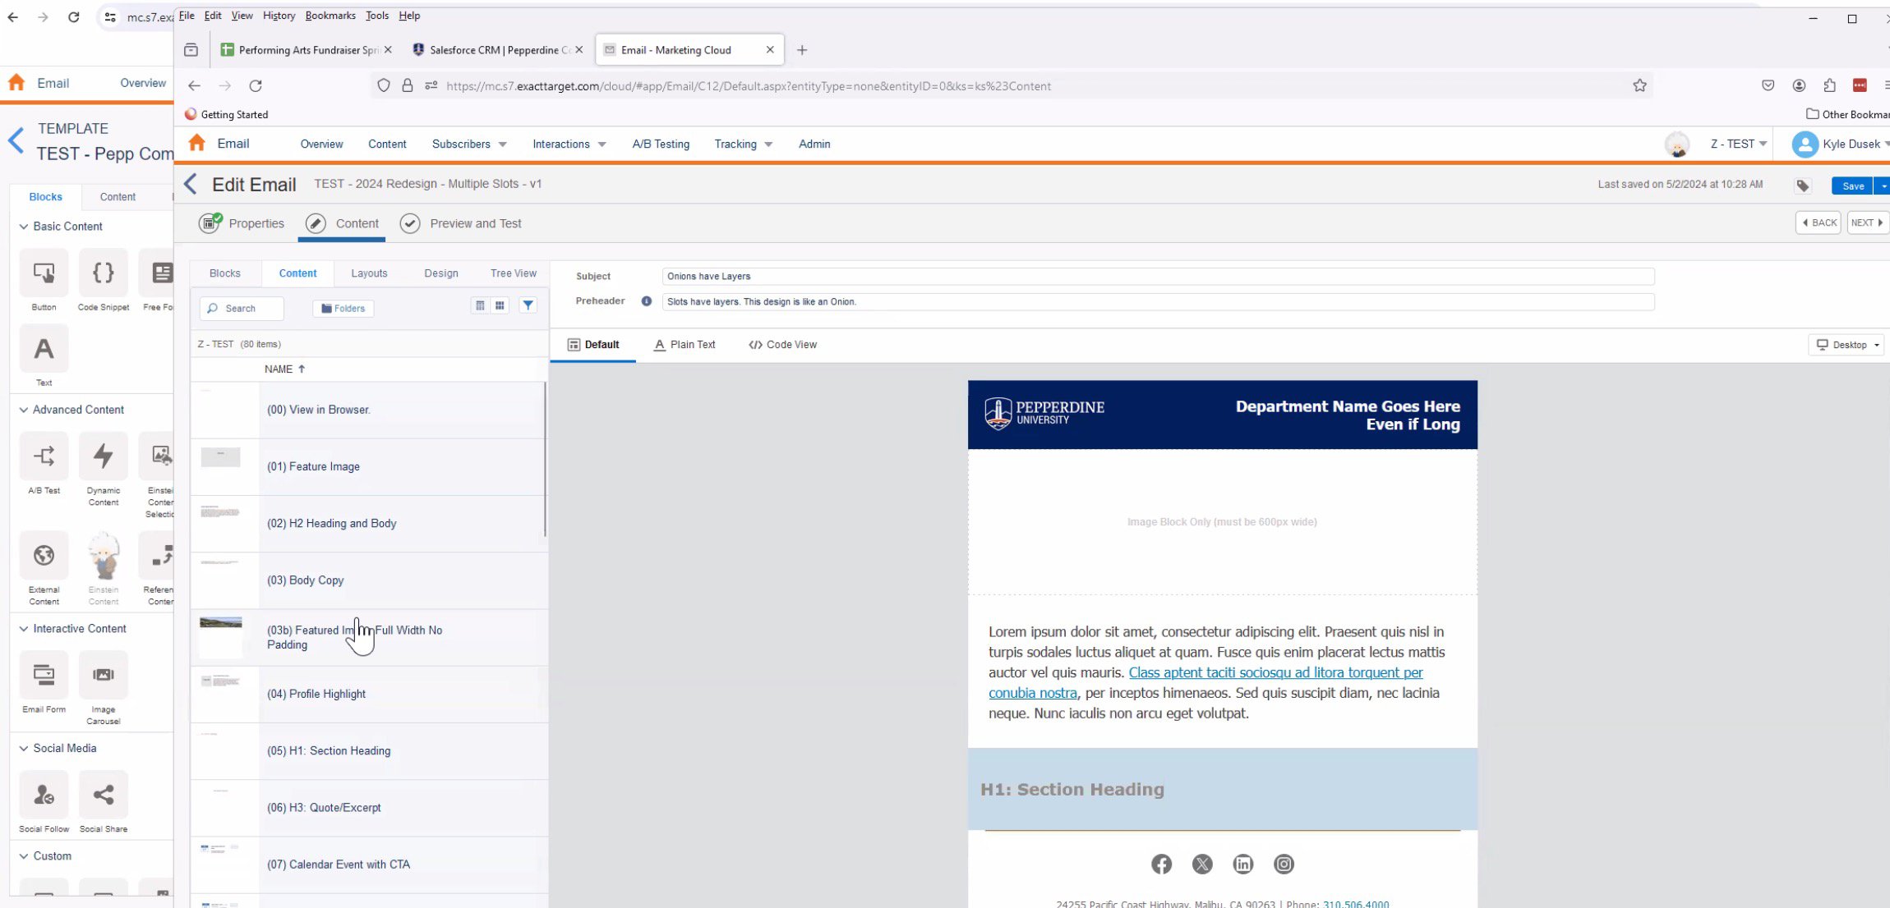Click the Email home icon in Firefox
This screenshot has width=1890, height=908.
[x=196, y=143]
